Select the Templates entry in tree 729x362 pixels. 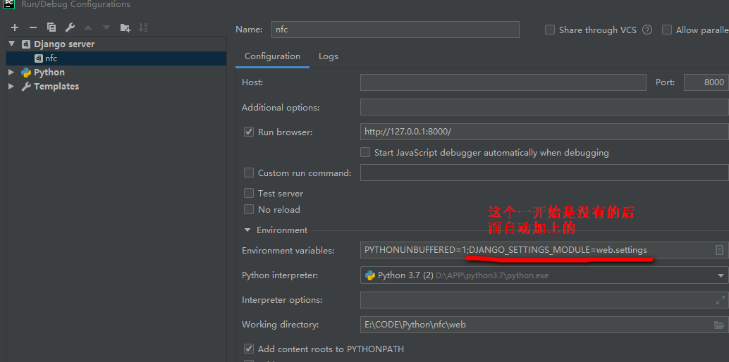[x=56, y=87]
